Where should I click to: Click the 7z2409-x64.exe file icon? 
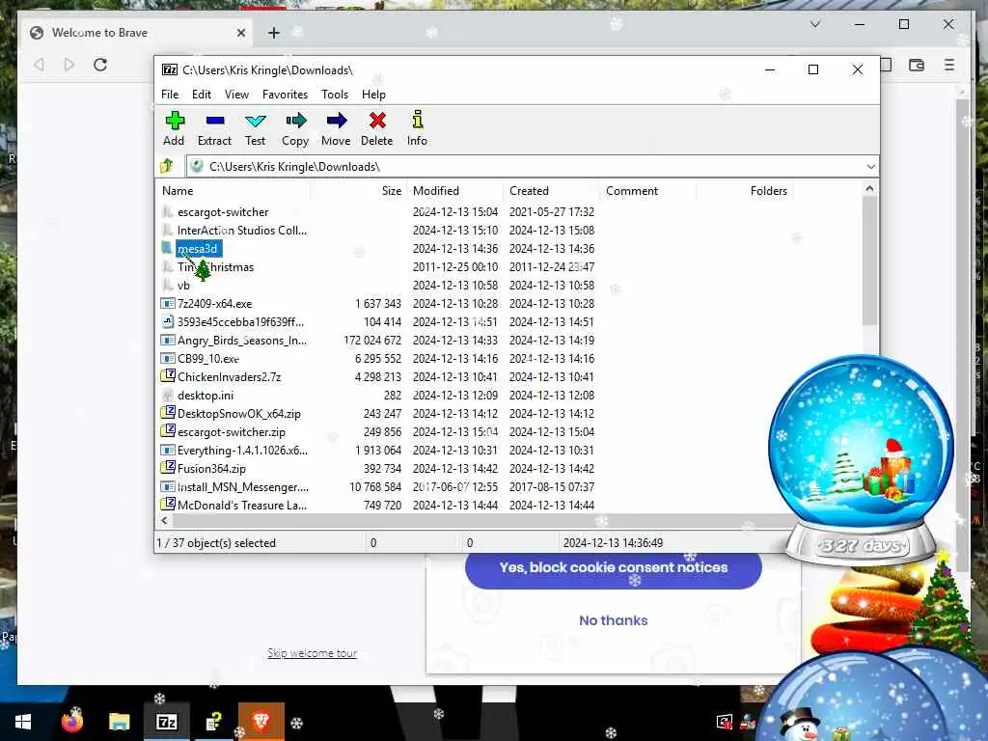168,304
